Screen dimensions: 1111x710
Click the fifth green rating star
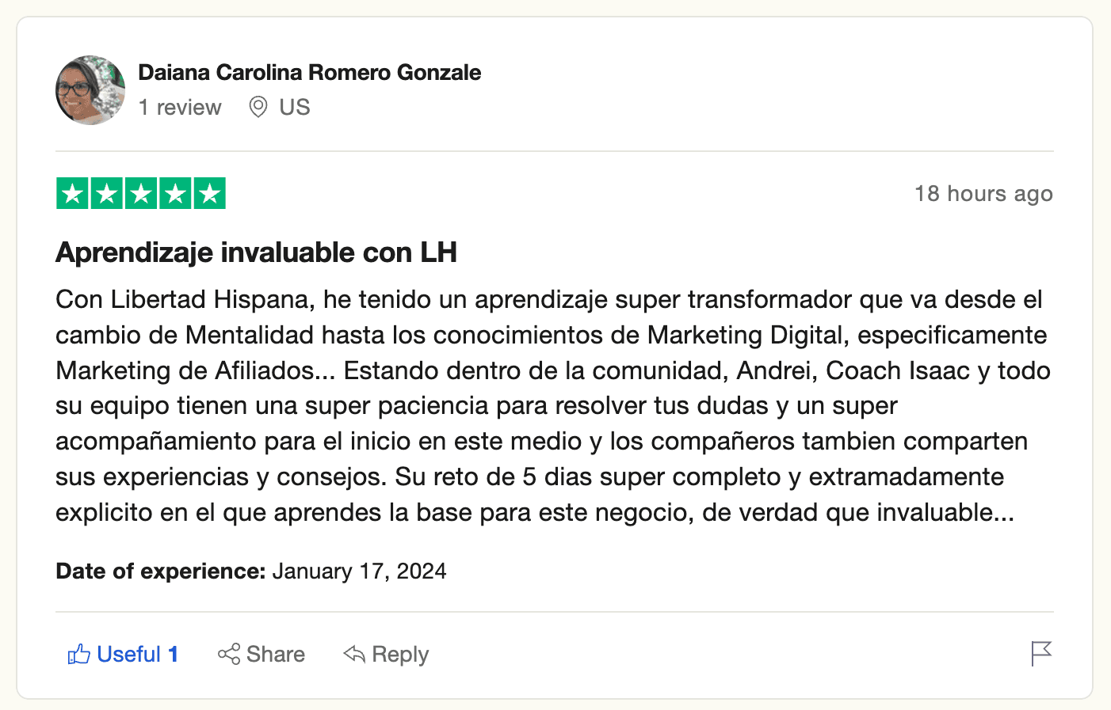[x=209, y=193]
